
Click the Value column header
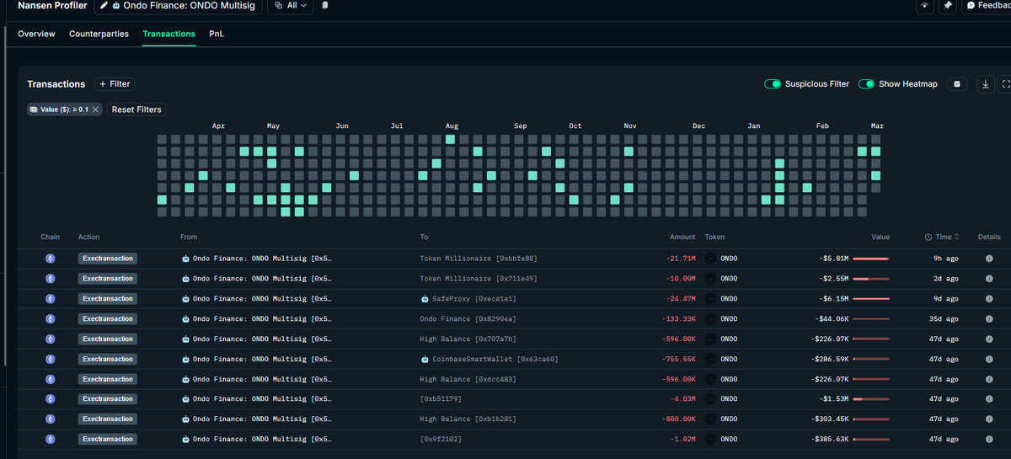[880, 237]
